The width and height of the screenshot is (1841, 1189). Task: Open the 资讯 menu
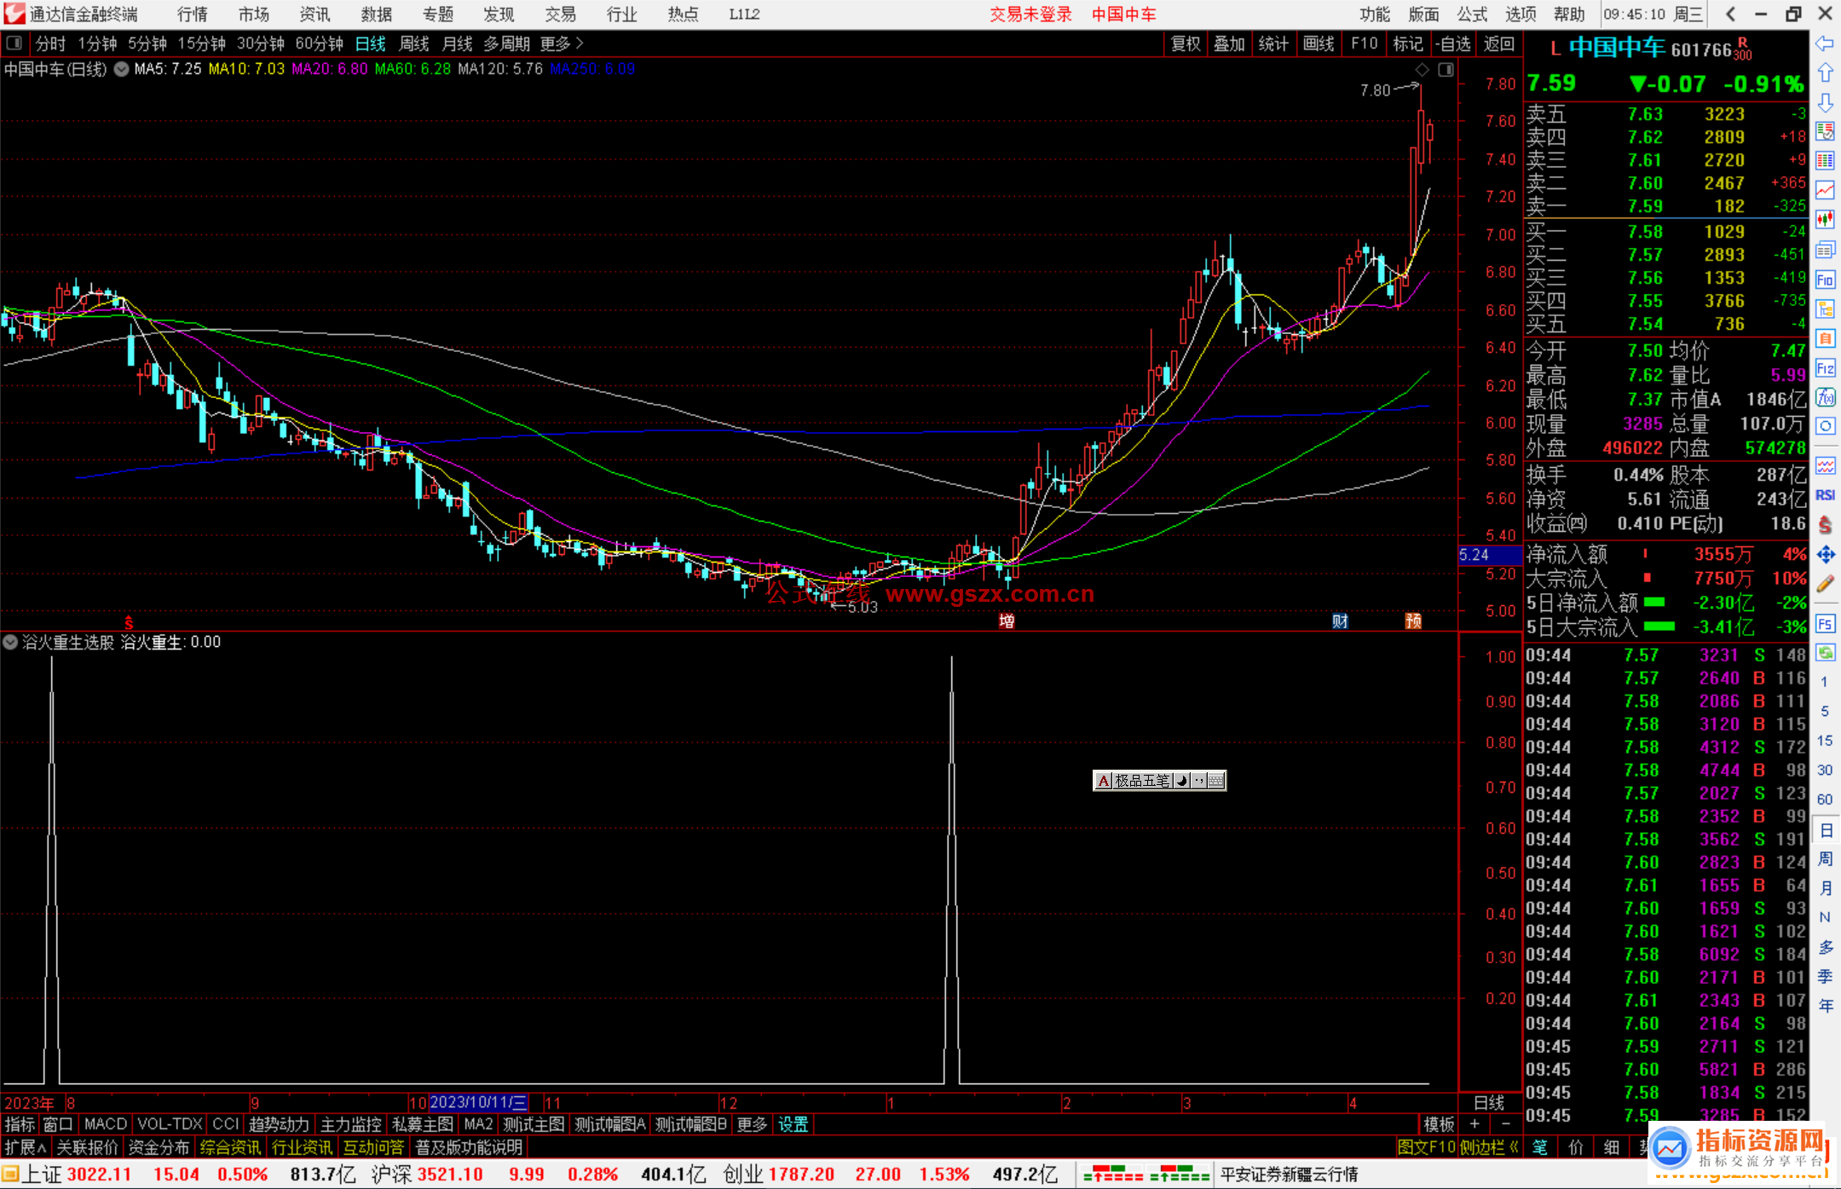pos(315,14)
